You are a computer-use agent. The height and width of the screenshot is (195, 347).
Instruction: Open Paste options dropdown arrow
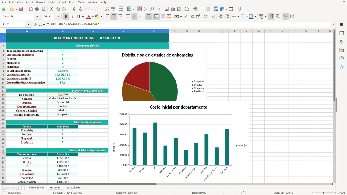coord(68,9)
